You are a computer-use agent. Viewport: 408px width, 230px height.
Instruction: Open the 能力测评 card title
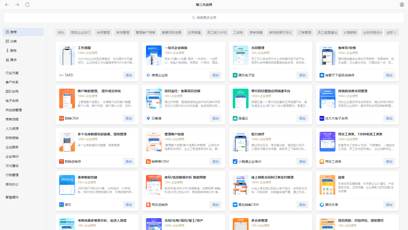[258, 134]
